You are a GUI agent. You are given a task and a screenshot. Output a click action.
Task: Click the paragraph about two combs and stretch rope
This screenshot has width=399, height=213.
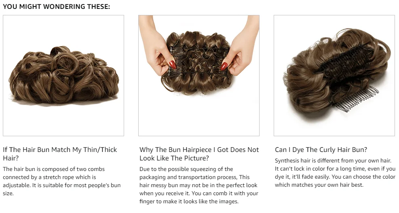(x=61, y=181)
